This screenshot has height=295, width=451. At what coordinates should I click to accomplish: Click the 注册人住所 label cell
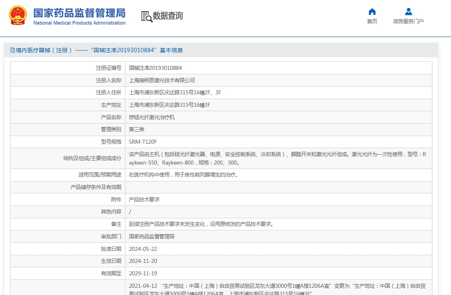[68, 92]
